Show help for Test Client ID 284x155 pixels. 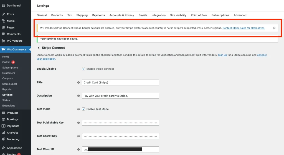(x=78, y=149)
